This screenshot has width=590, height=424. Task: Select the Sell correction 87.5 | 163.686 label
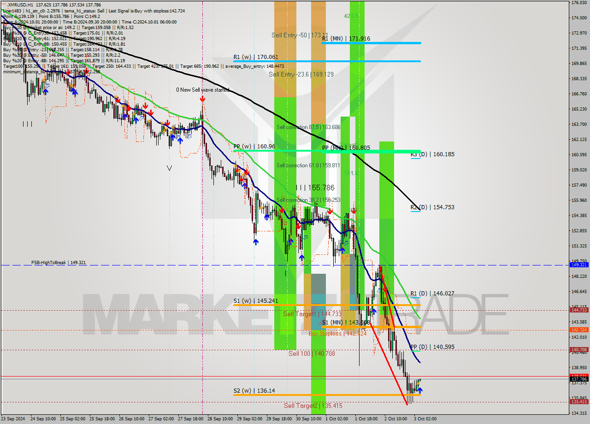(308, 127)
